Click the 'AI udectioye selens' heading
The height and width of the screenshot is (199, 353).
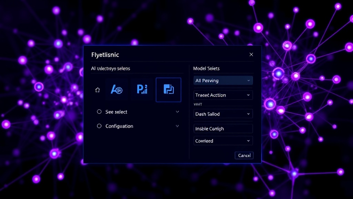110,68
